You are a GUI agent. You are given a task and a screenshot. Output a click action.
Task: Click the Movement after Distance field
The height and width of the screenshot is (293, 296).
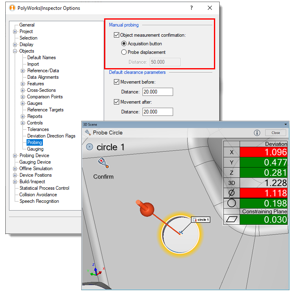[158, 112]
